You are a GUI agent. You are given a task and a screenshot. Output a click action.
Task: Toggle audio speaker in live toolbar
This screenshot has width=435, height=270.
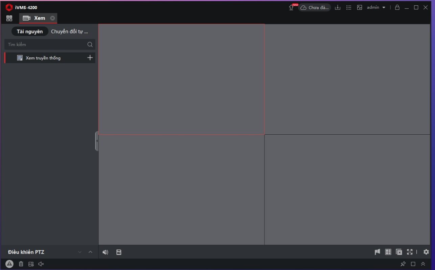(x=106, y=252)
